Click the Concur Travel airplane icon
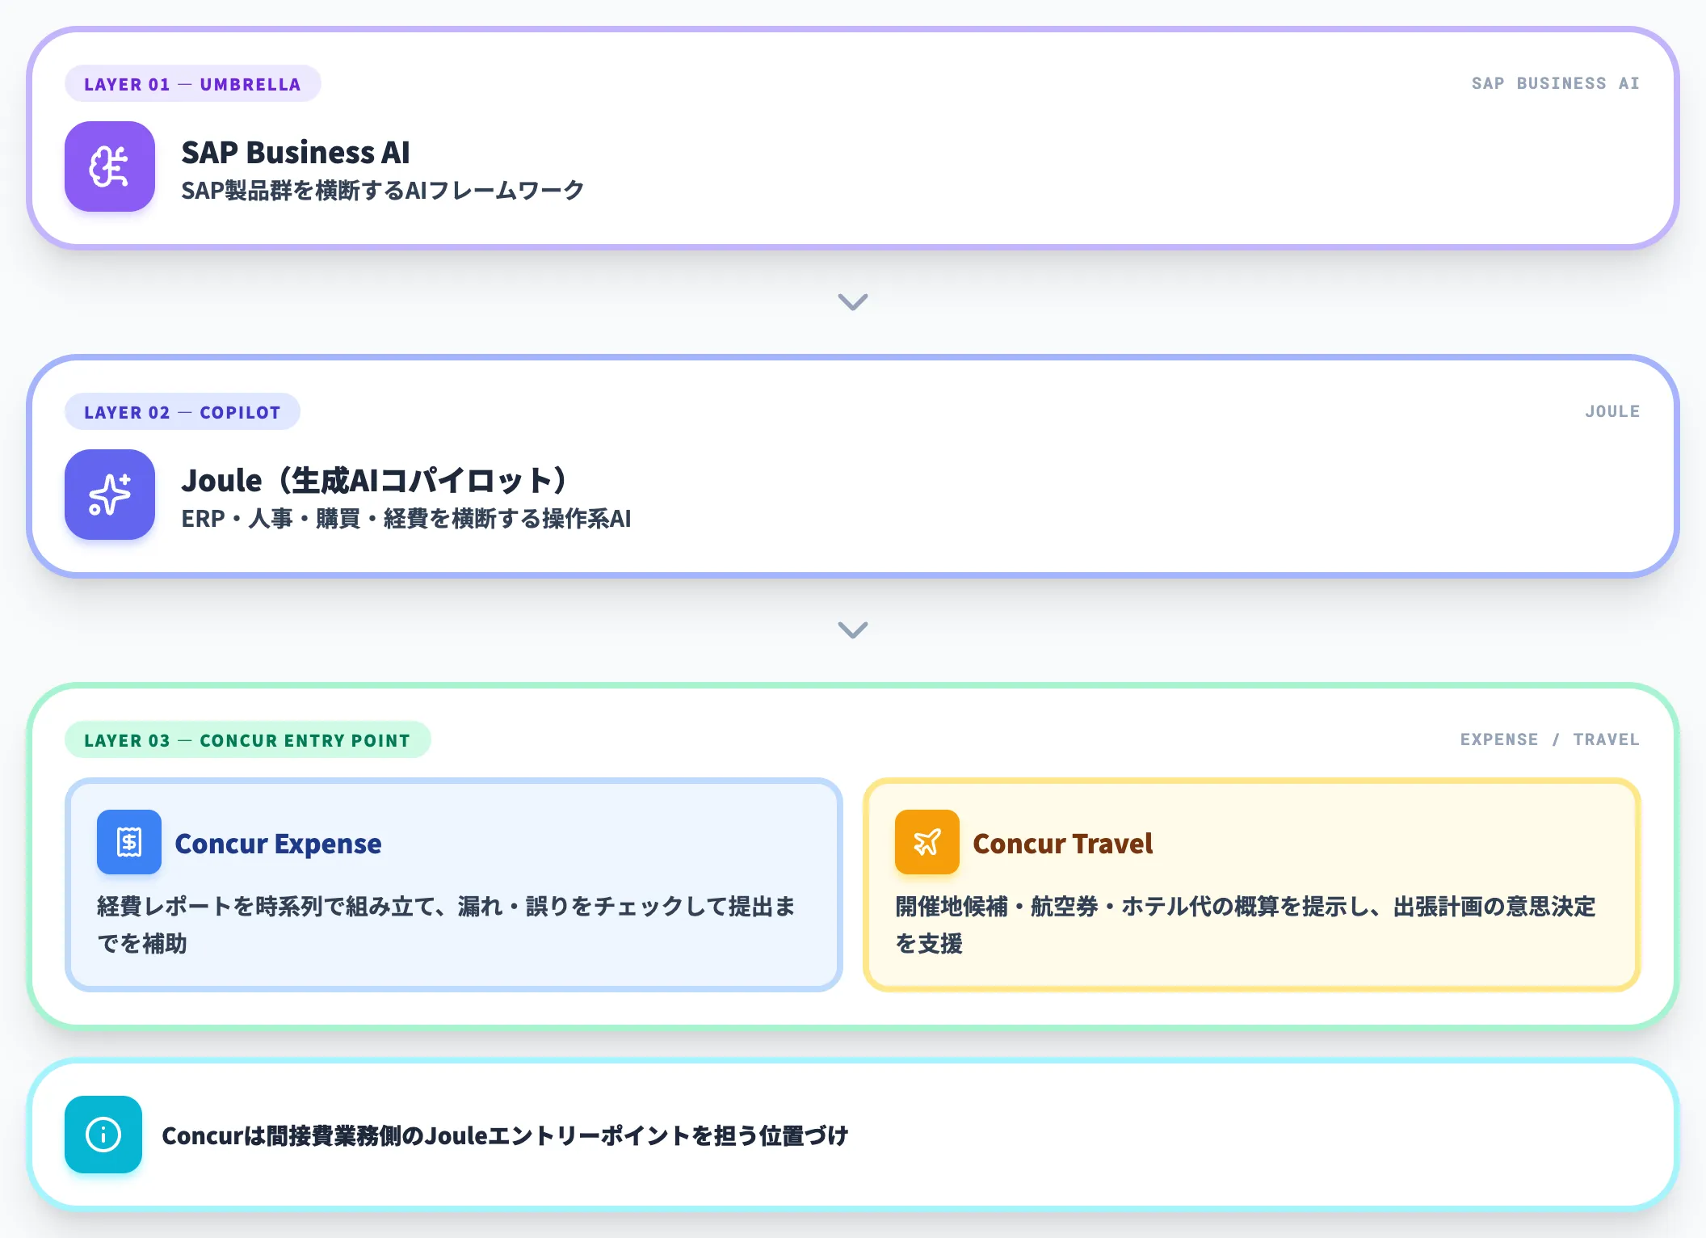The image size is (1706, 1238). point(927,842)
